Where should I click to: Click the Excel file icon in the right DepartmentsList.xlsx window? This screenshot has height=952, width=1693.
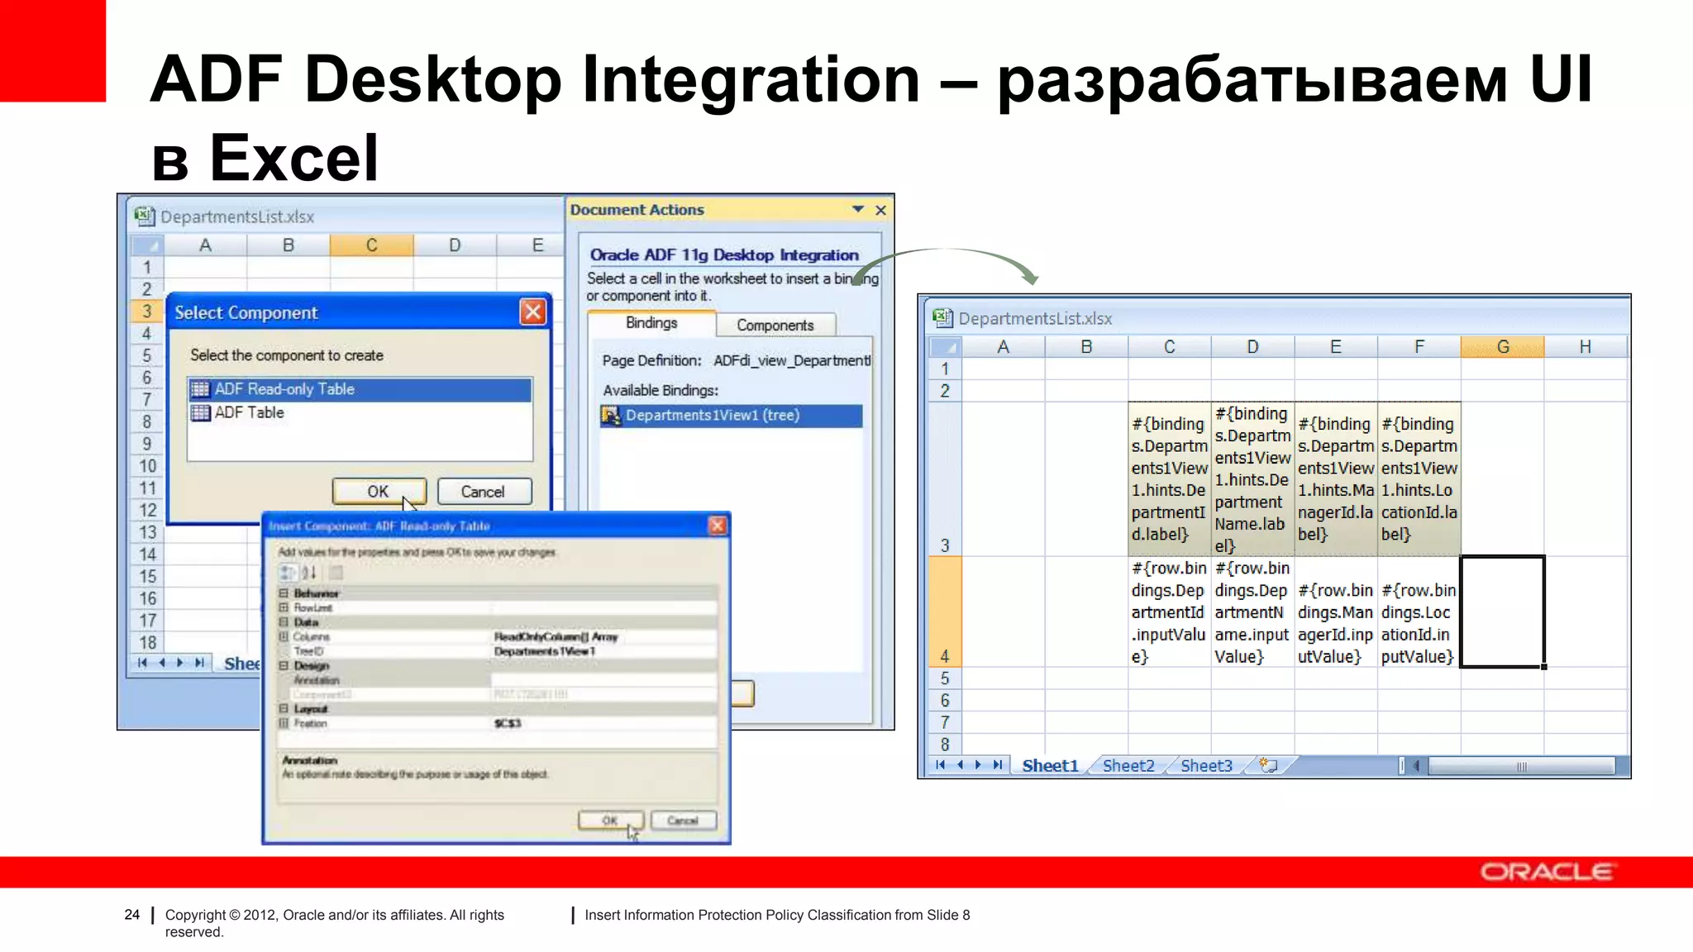pyautogui.click(x=942, y=318)
